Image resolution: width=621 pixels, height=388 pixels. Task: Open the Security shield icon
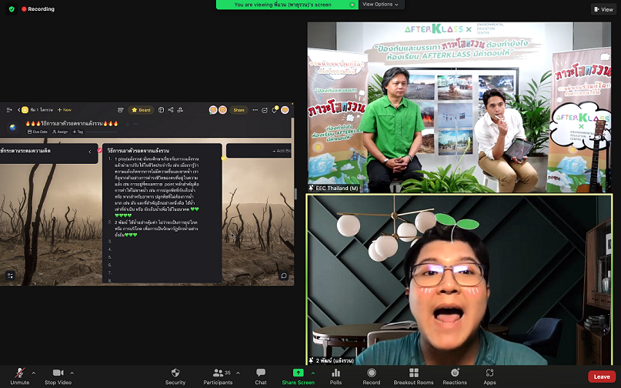(175, 374)
